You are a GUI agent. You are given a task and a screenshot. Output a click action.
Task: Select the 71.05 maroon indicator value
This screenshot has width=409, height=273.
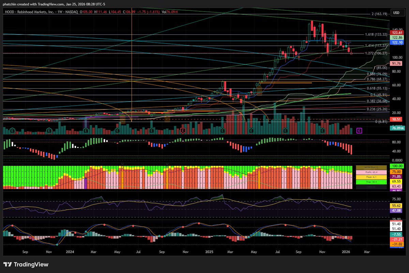[395, 177]
